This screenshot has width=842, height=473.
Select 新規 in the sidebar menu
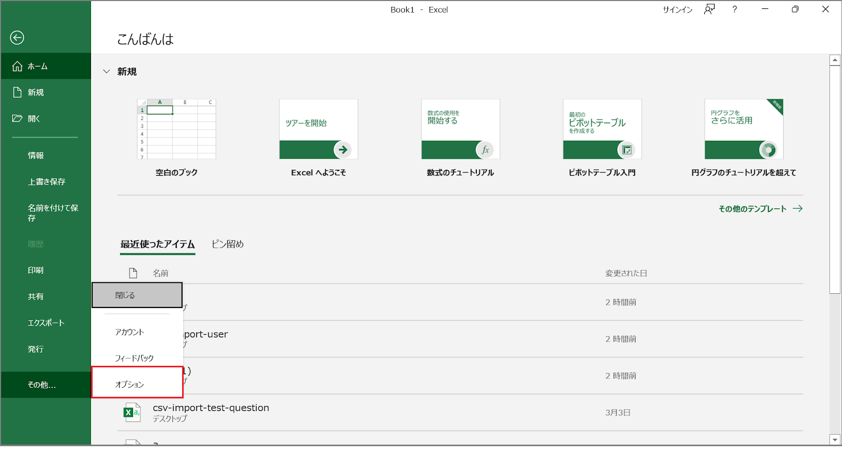pos(46,92)
